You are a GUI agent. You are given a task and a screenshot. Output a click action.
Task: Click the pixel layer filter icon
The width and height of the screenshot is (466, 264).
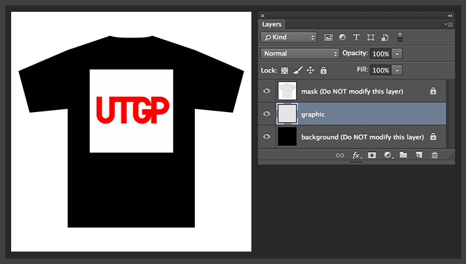[x=329, y=37]
